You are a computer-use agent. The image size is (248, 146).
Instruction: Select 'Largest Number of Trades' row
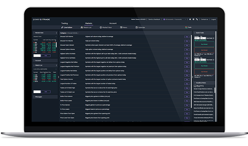125,84
